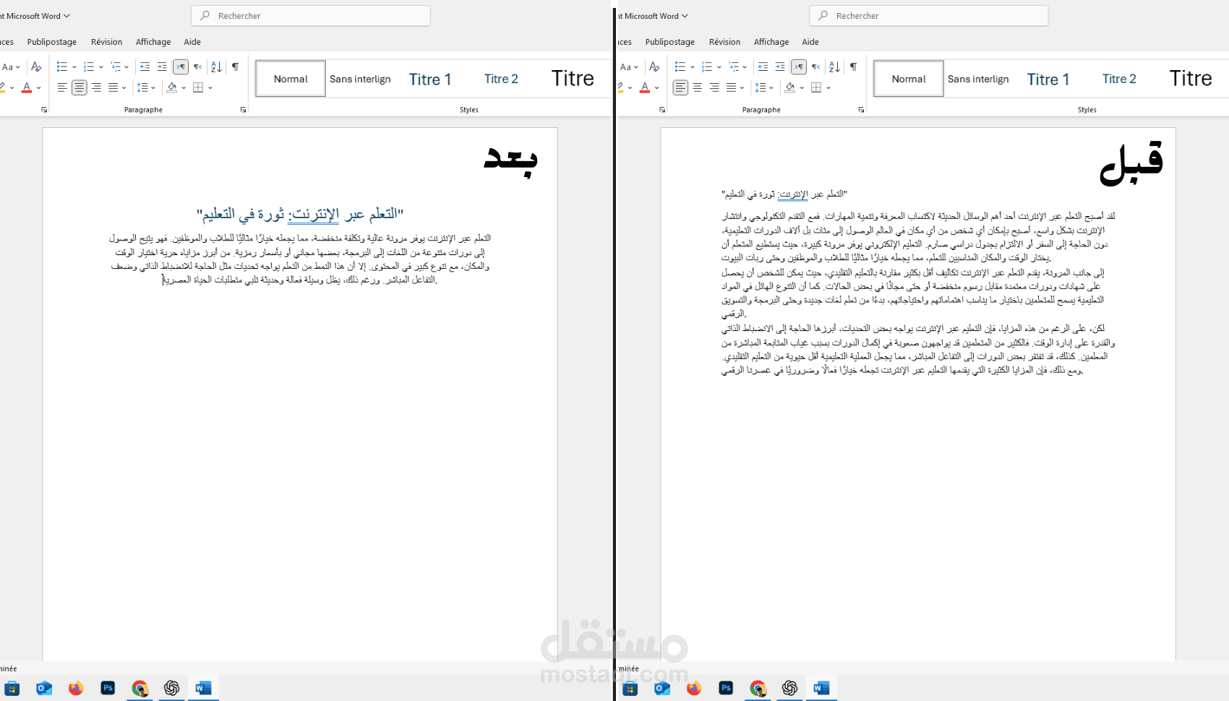Click Clear formatting icon in right Word window
The height and width of the screenshot is (701, 1229).
(x=654, y=66)
